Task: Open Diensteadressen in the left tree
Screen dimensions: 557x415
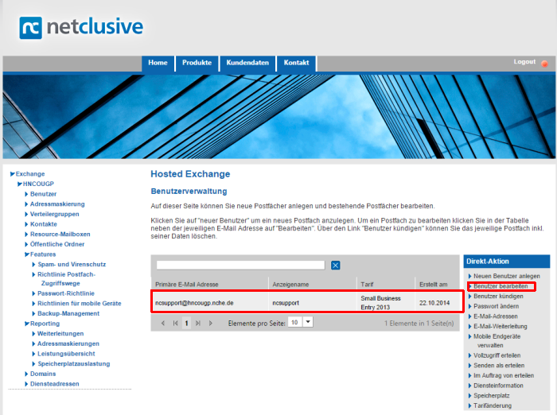Action: pyautogui.click(x=55, y=384)
